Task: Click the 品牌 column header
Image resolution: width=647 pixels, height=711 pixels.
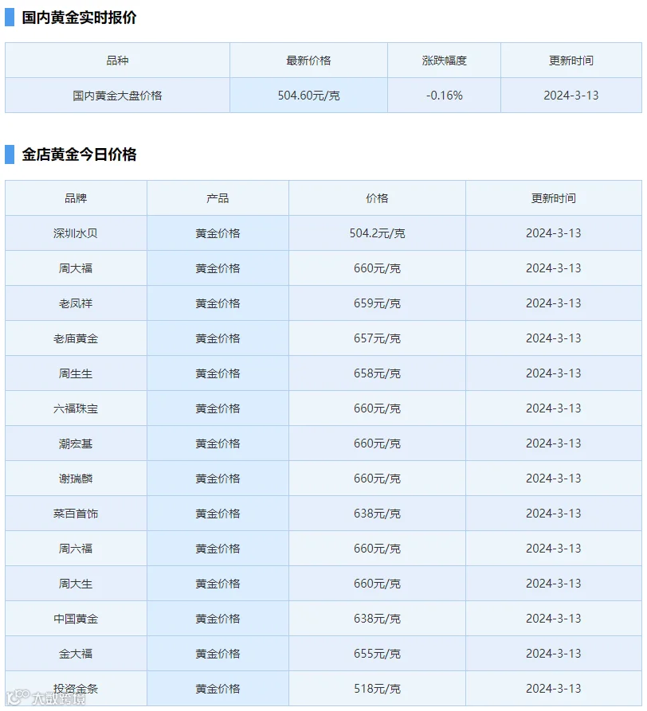Action: (76, 198)
